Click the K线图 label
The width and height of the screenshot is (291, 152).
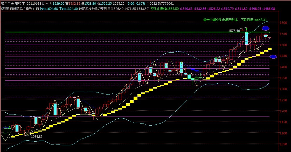tap(5, 9)
